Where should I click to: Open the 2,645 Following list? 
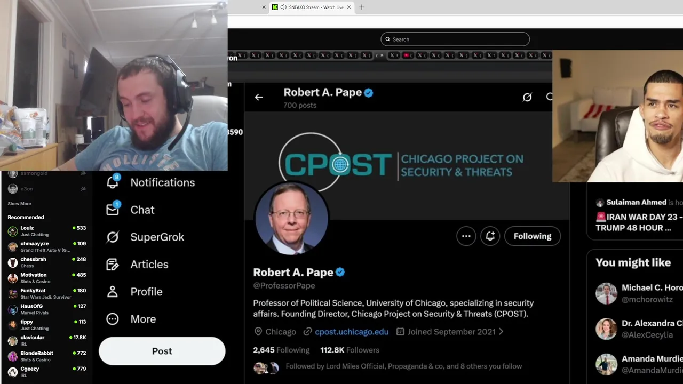tap(281, 350)
